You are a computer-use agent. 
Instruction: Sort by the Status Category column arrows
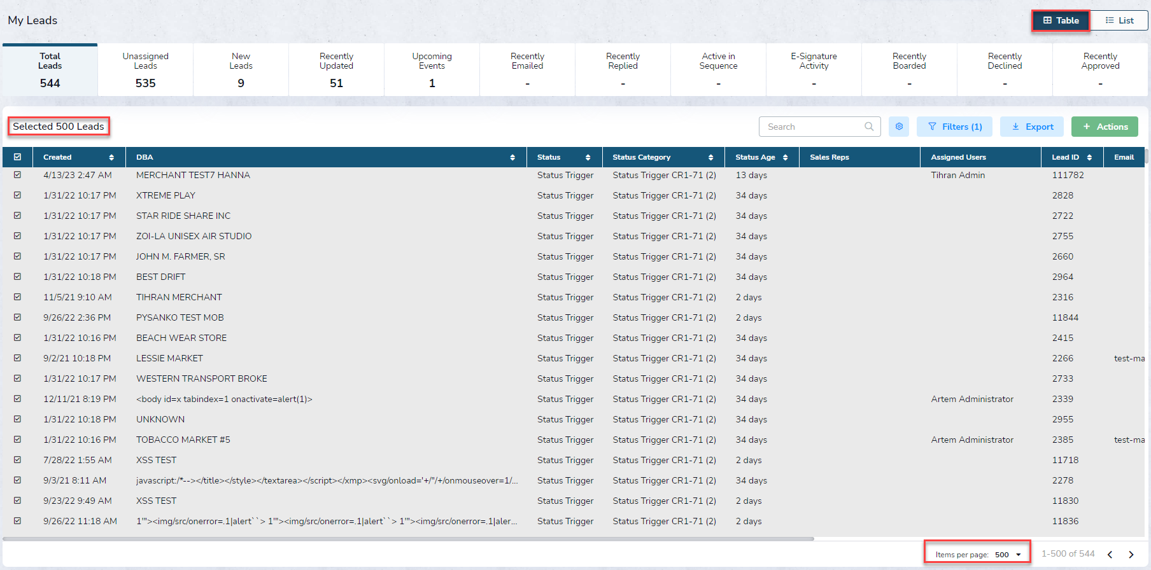(710, 157)
